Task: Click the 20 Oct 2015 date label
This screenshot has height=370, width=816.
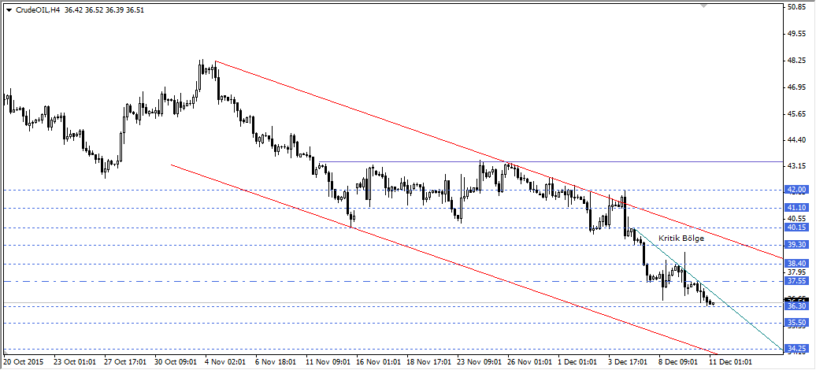Action: (24, 363)
